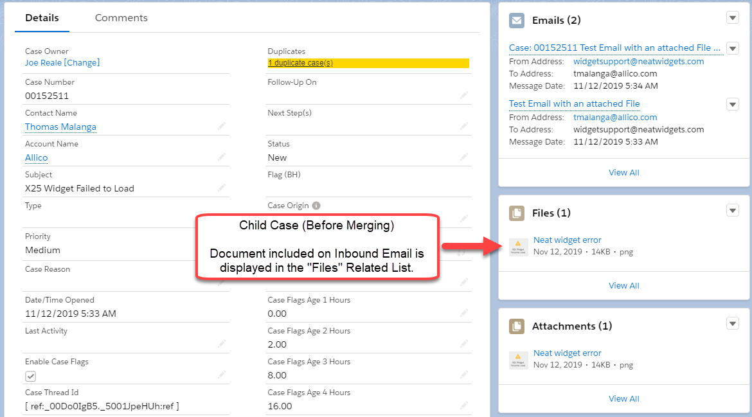Screen dimensions: 752x417
Task: Toggle the Enable Case Flags checkbox
Action: pyautogui.click(x=31, y=377)
